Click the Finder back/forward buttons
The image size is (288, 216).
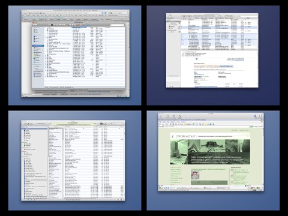pyautogui.click(x=35, y=25)
